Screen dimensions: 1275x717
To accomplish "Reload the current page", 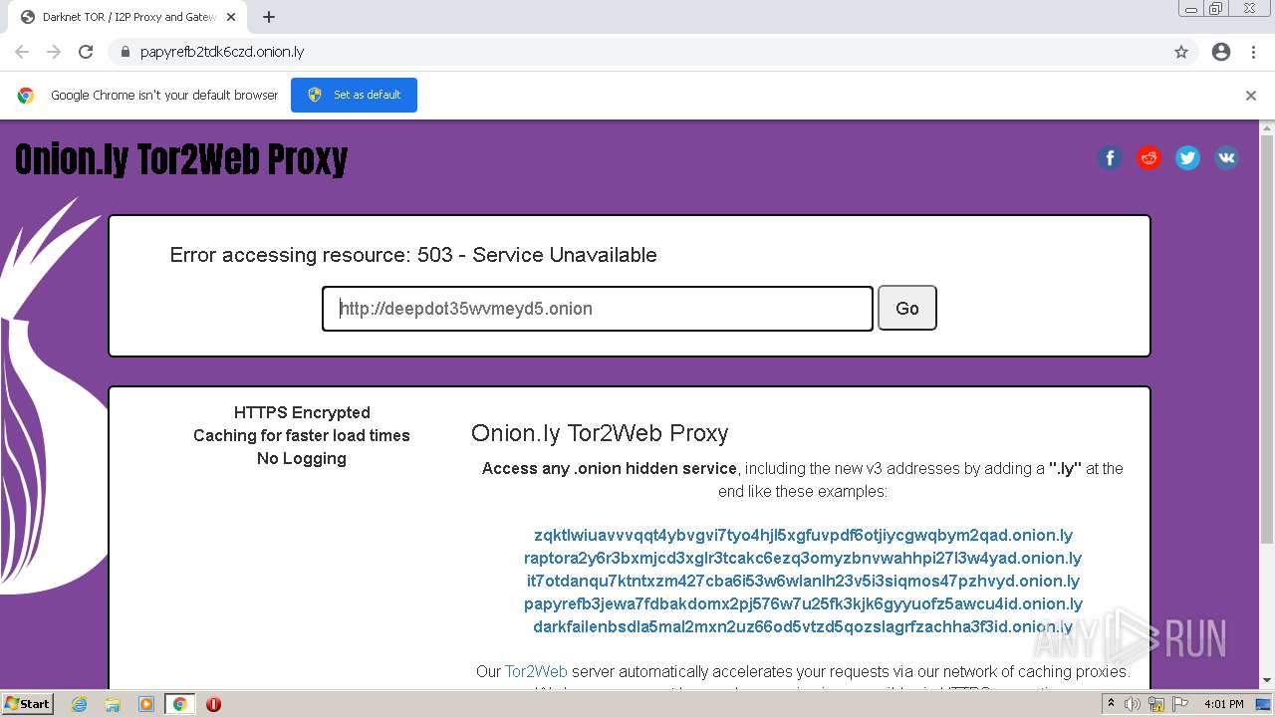I will pos(86,52).
